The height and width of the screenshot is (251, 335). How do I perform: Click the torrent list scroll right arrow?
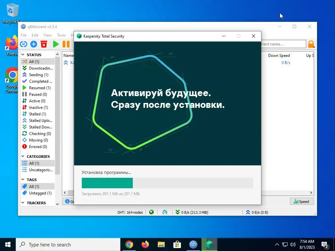pyautogui.click(x=311, y=192)
